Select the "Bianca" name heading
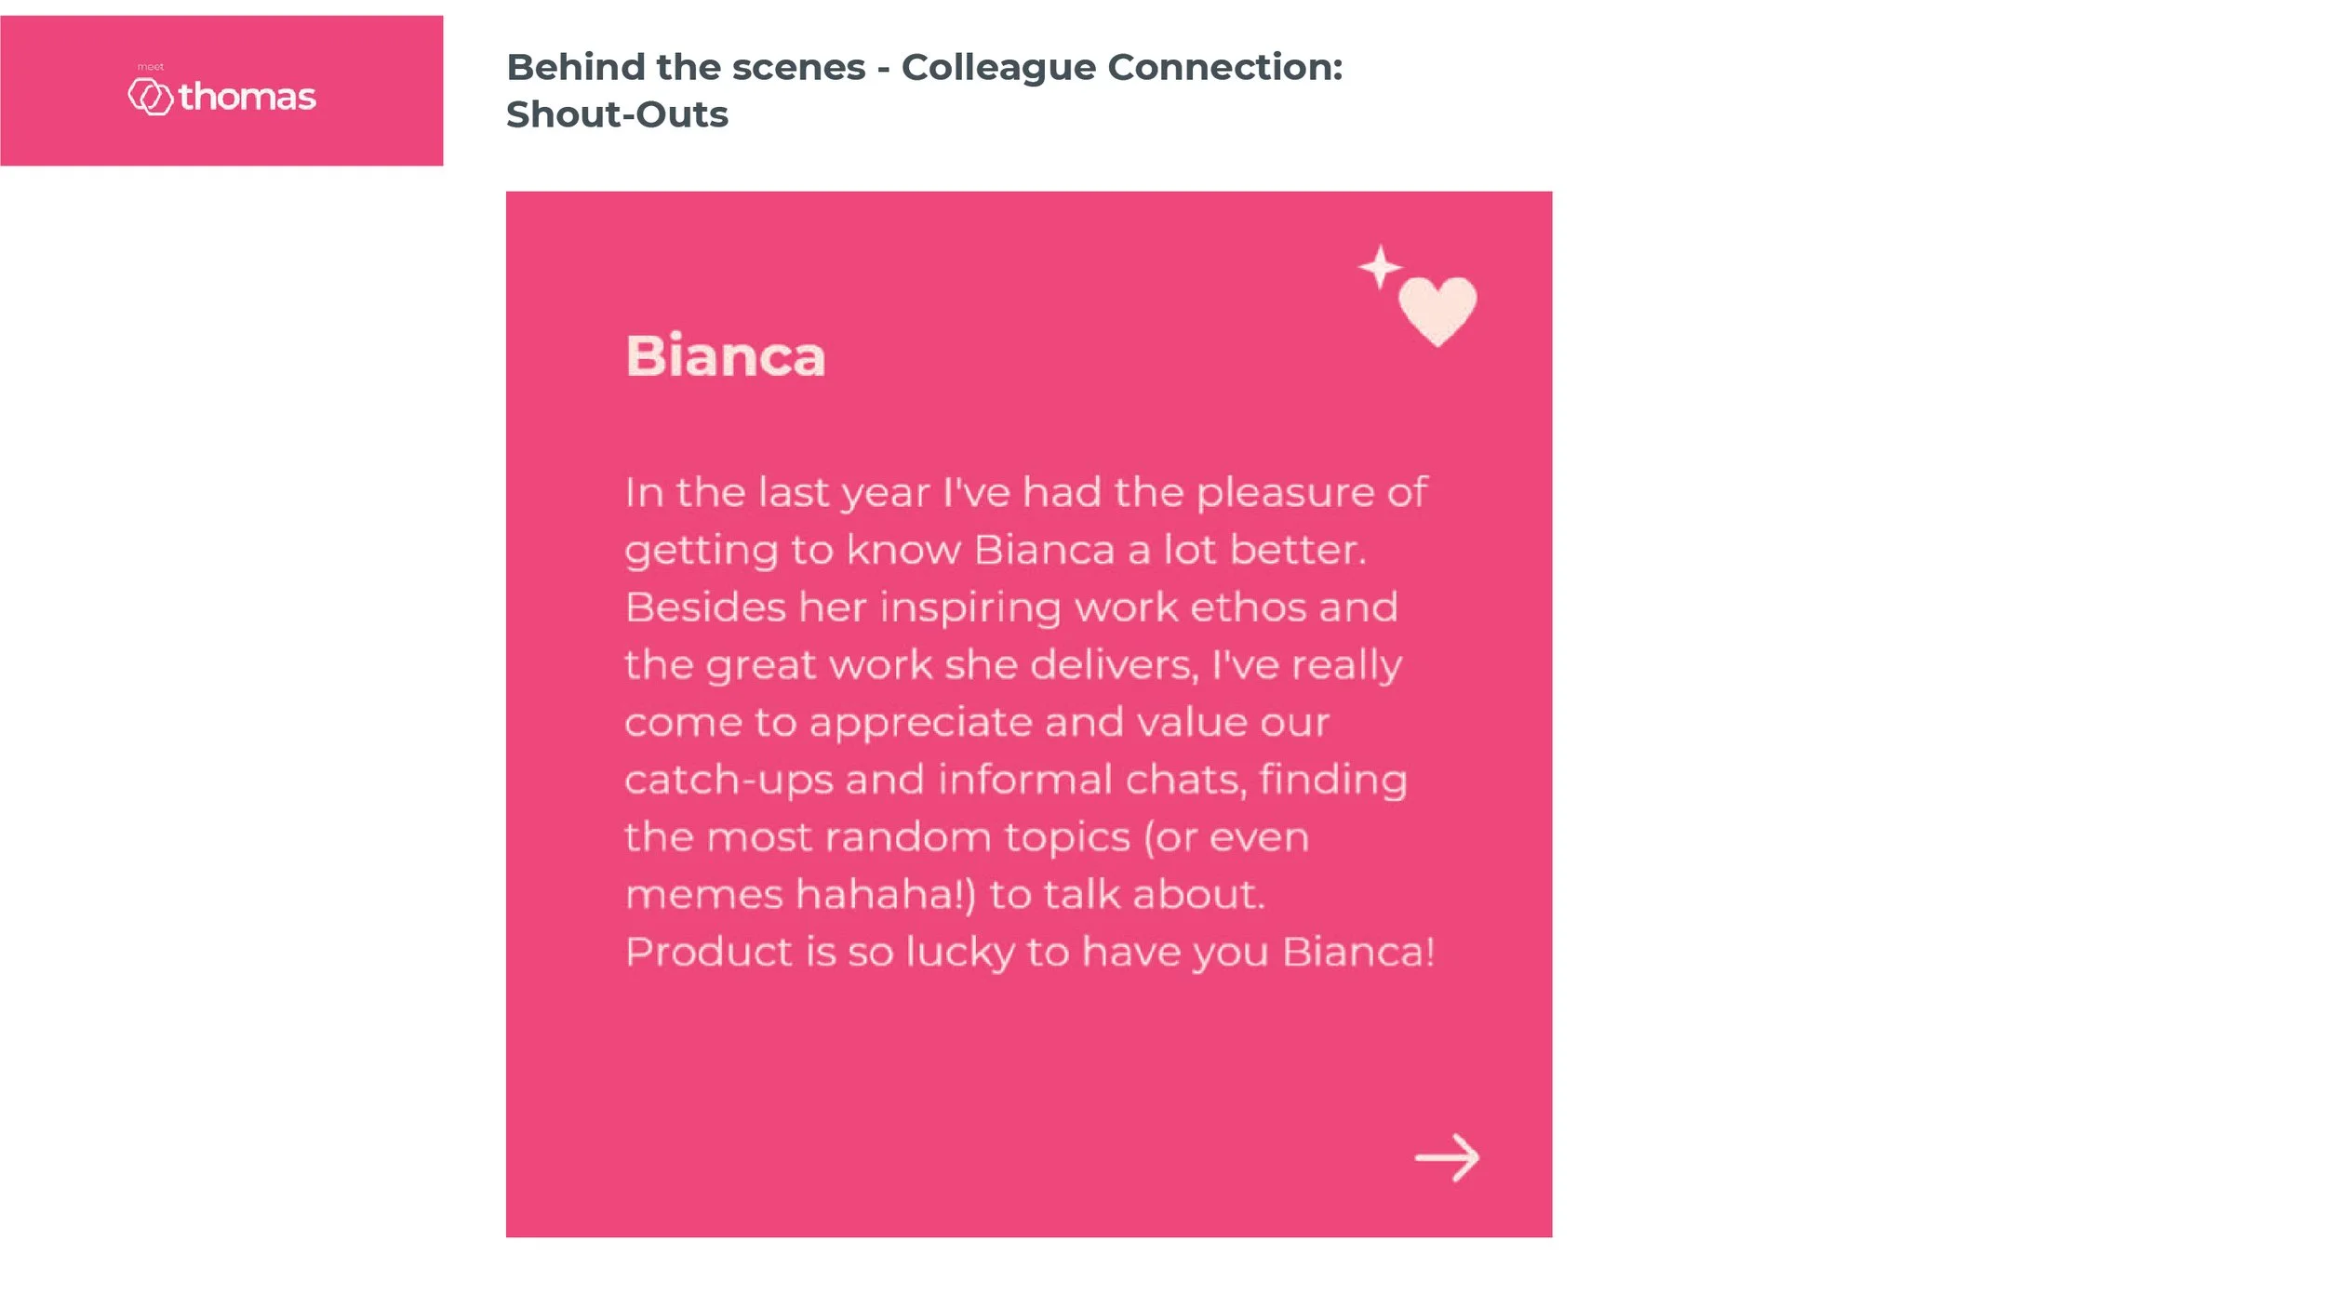The image size is (2326, 1308). point(726,355)
